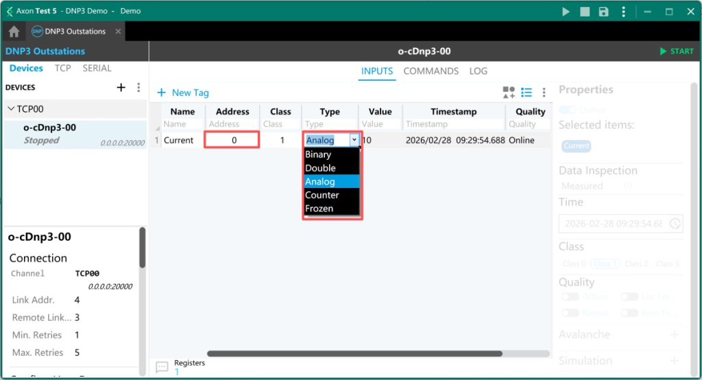702x380 pixels.
Task: Collapse the TCP00 channel group
Action: point(12,108)
